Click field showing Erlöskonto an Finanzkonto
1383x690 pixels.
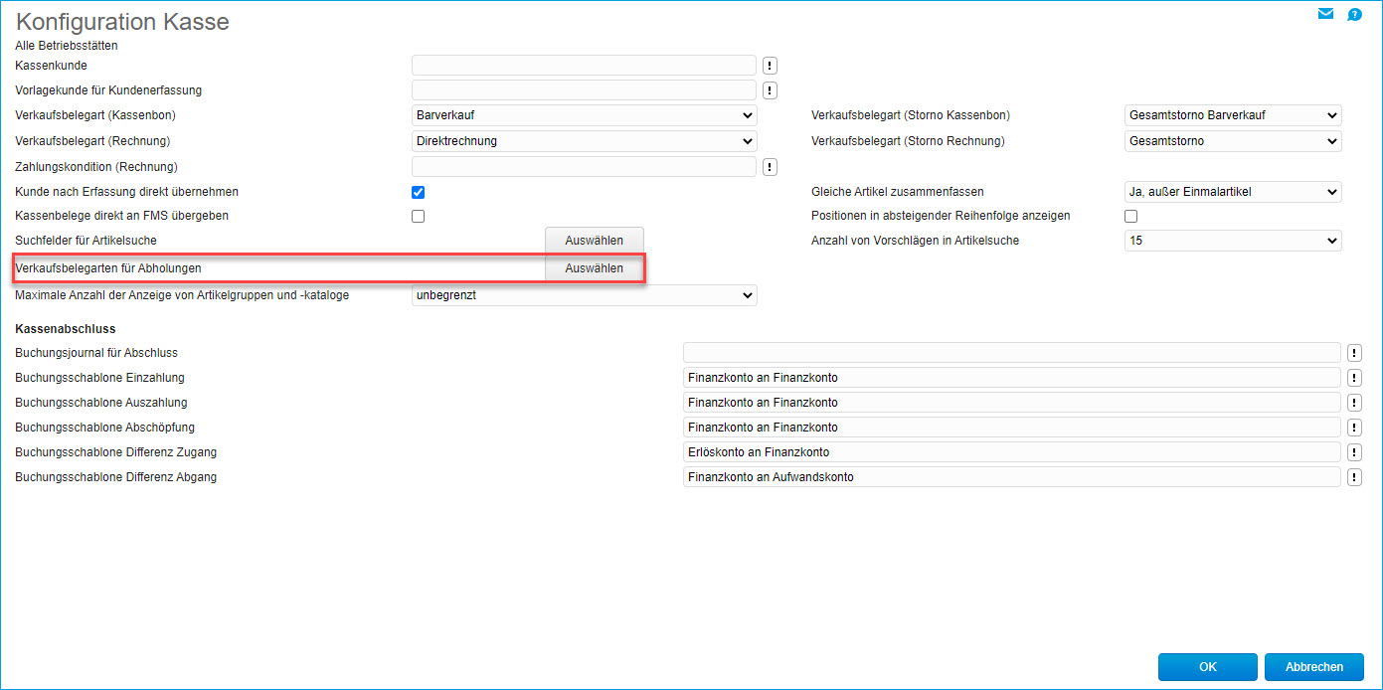point(1012,452)
